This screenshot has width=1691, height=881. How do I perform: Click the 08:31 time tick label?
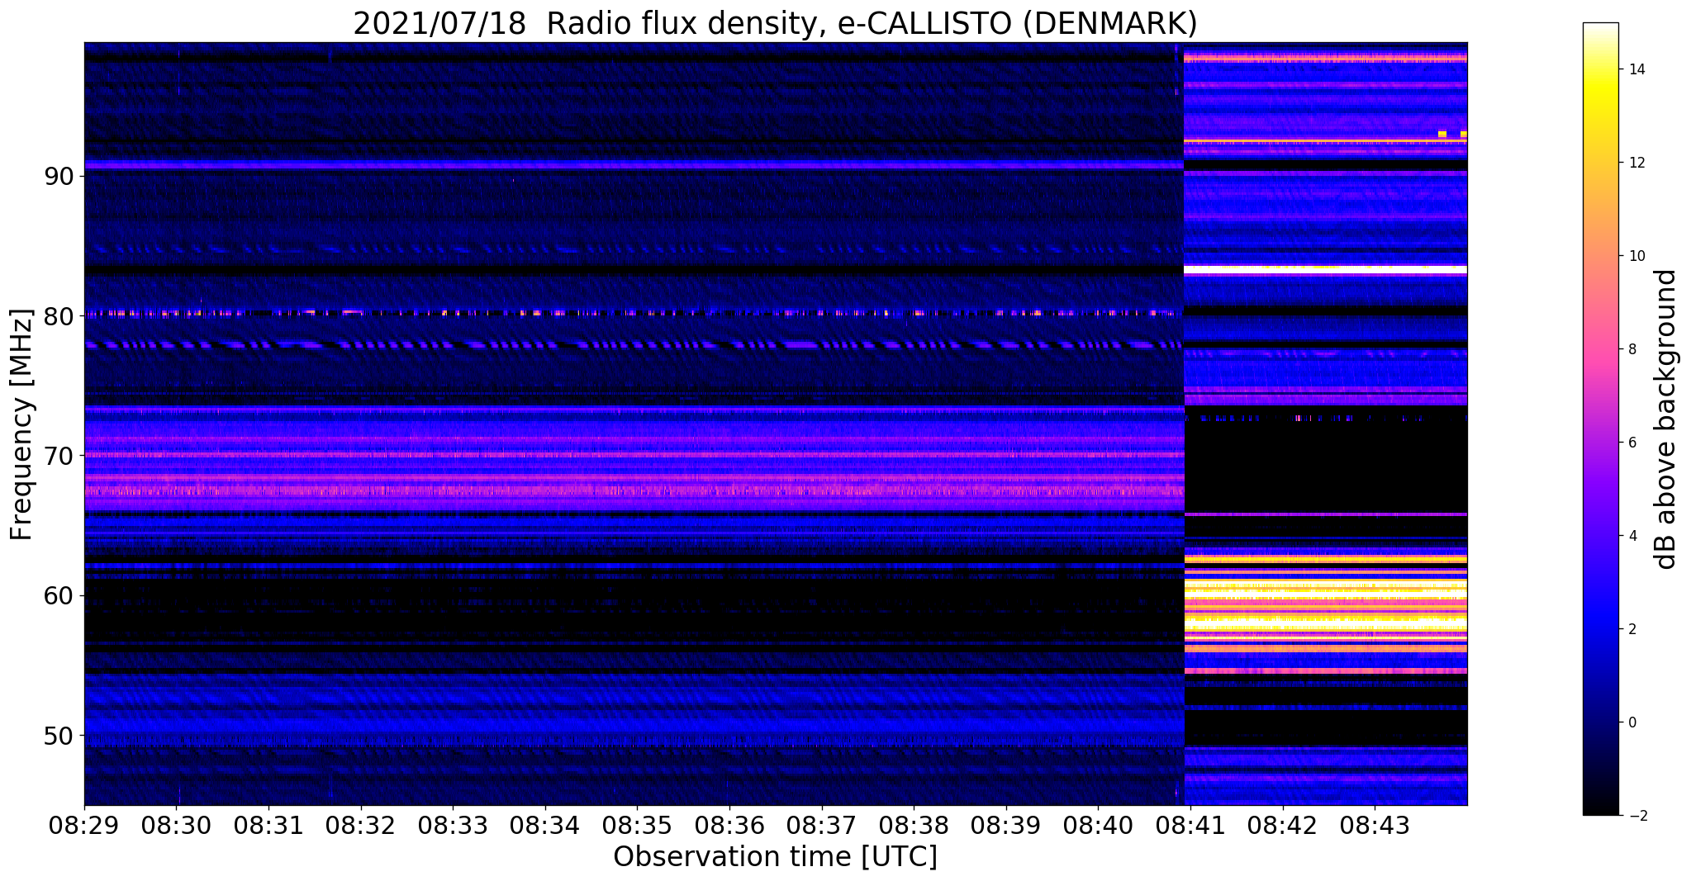pos(268,824)
